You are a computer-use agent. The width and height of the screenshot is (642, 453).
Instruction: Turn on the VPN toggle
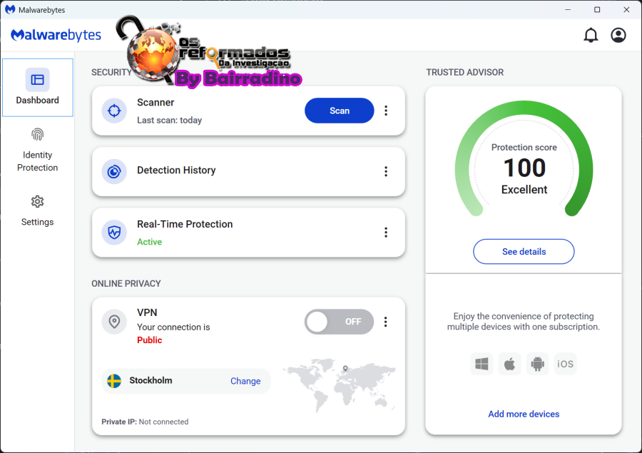[x=339, y=322]
